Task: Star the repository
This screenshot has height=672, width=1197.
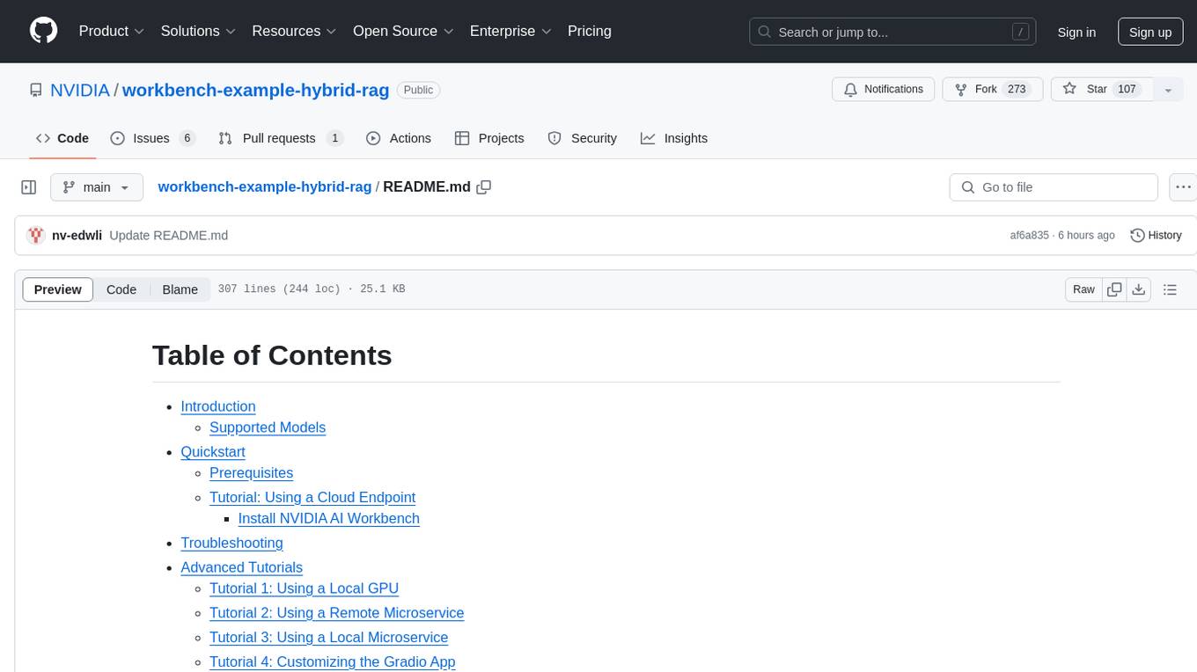Action: (x=1100, y=90)
